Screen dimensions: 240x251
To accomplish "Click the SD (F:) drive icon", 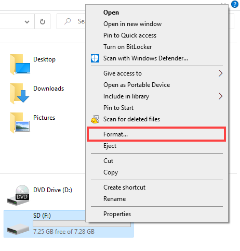I will (18, 229).
